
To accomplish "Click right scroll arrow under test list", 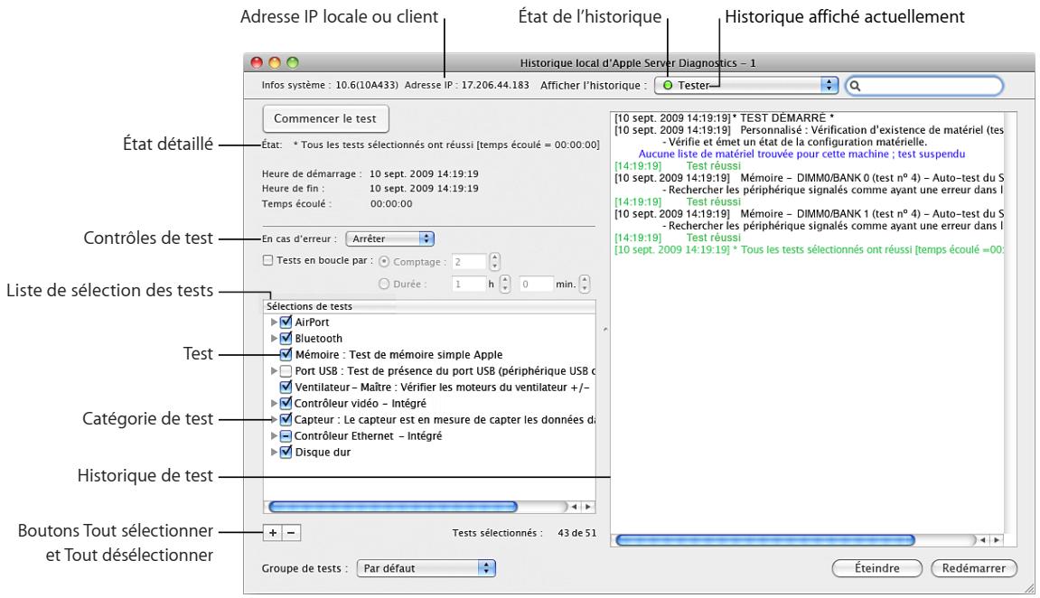I will (x=587, y=507).
